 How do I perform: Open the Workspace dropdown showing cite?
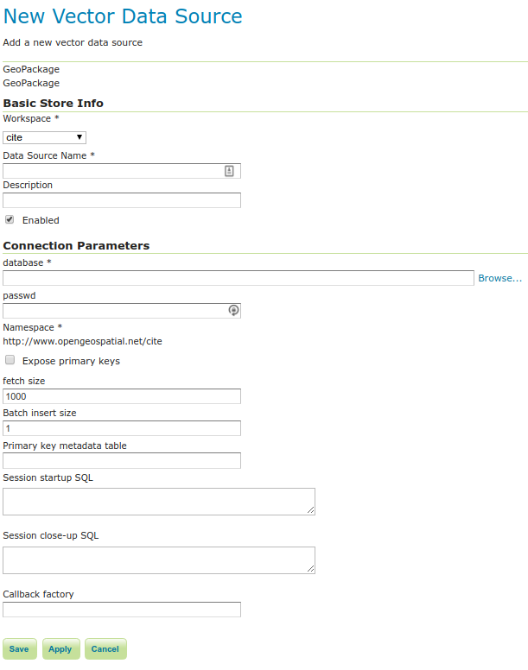point(44,137)
